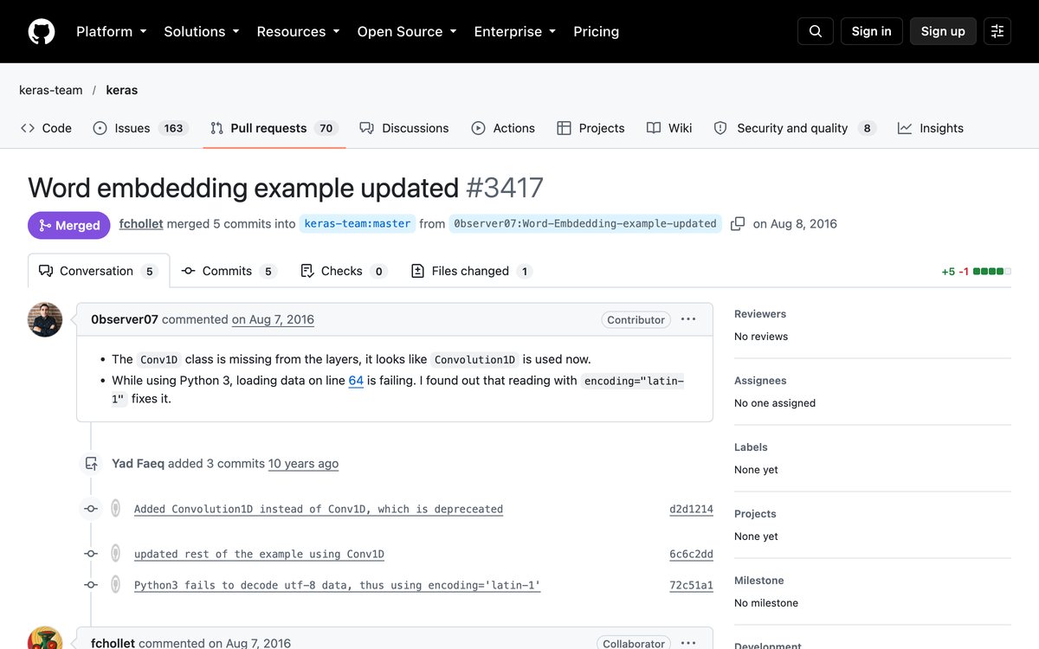Image resolution: width=1039 pixels, height=649 pixels.
Task: Expand the Open Source menu
Action: [x=407, y=31]
